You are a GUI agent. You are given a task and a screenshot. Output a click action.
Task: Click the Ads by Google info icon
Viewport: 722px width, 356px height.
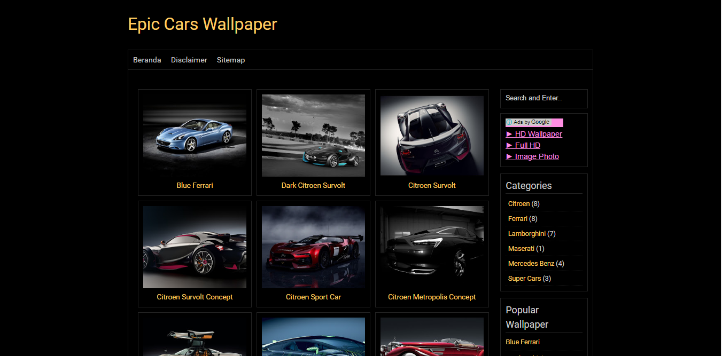(509, 122)
